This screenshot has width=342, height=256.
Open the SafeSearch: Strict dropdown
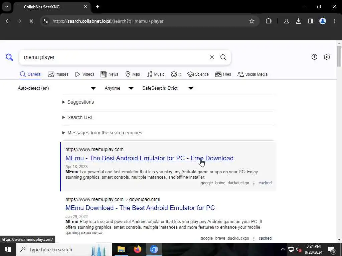tap(168, 88)
